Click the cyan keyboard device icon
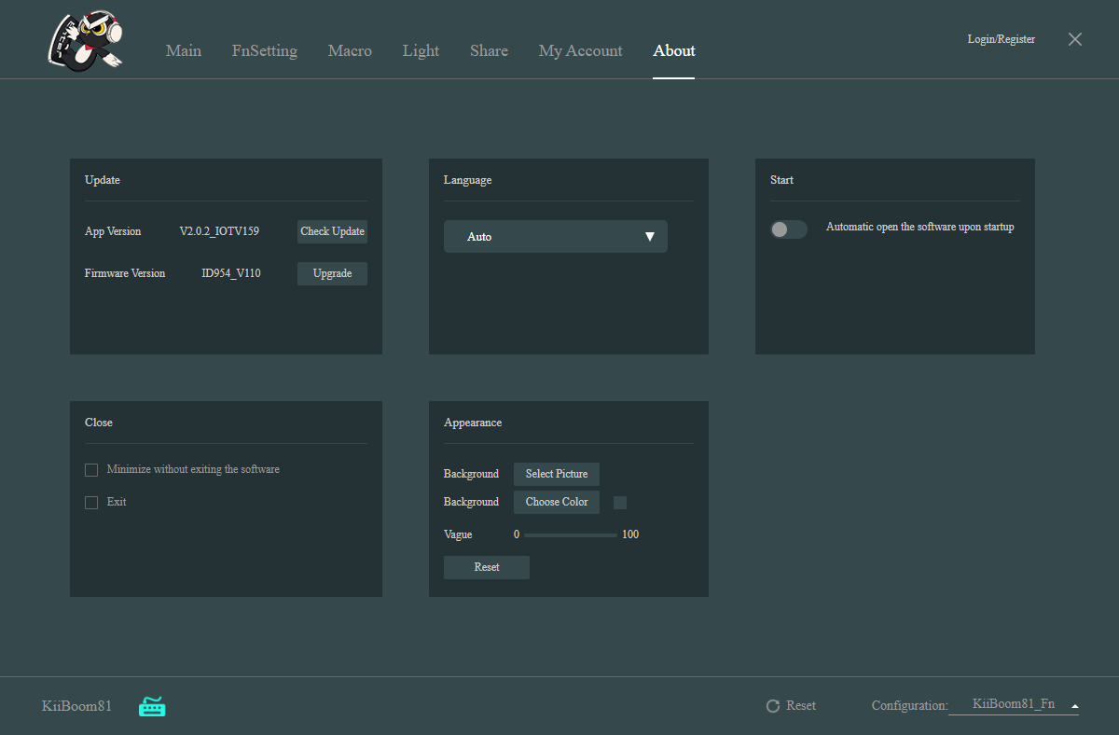Viewport: 1119px width, 735px height. (152, 707)
